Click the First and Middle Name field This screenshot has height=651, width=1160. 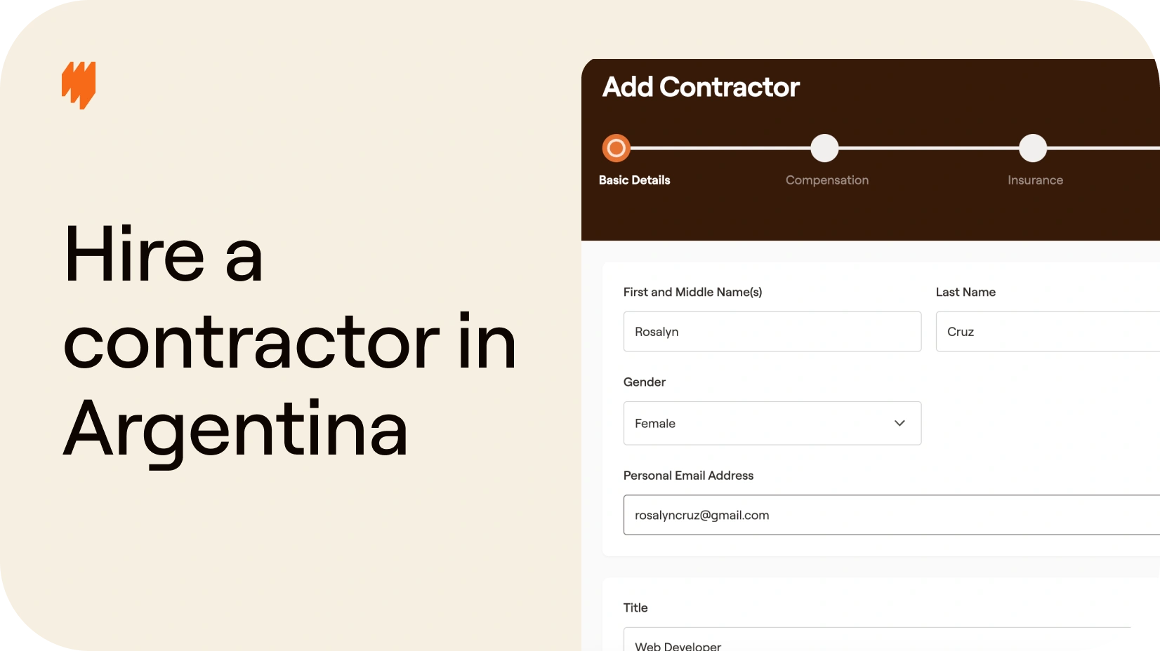point(772,332)
